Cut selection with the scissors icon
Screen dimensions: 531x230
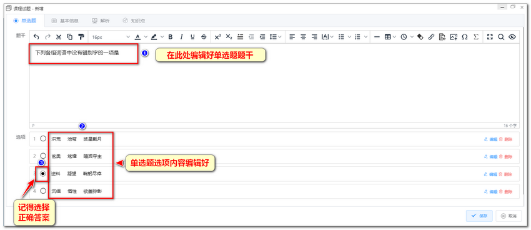tap(59, 37)
